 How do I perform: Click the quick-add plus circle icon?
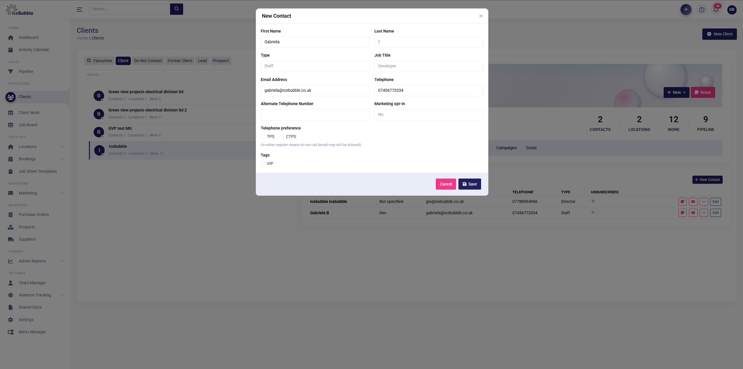pos(686,10)
